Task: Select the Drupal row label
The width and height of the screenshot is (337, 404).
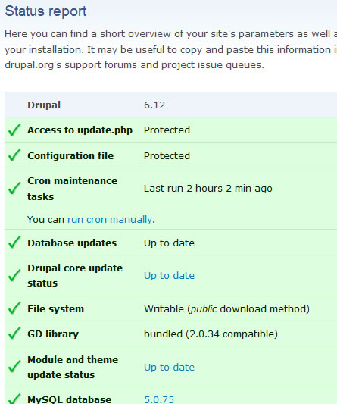Action: pos(44,105)
